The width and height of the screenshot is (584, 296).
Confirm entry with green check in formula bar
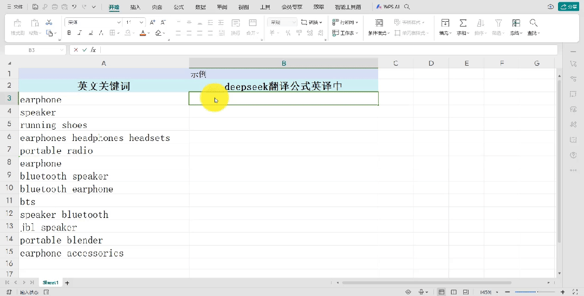[x=85, y=49]
